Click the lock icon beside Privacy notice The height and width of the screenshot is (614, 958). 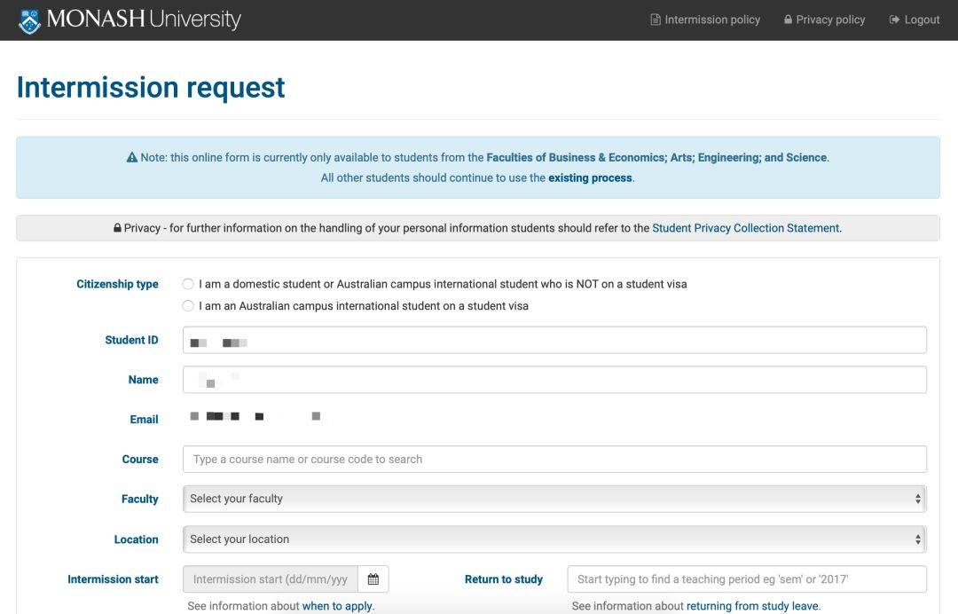(x=117, y=228)
